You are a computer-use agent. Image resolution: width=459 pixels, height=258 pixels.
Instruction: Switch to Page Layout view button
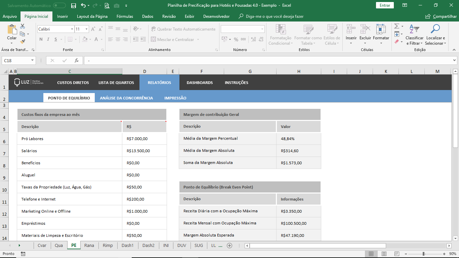(x=384, y=254)
